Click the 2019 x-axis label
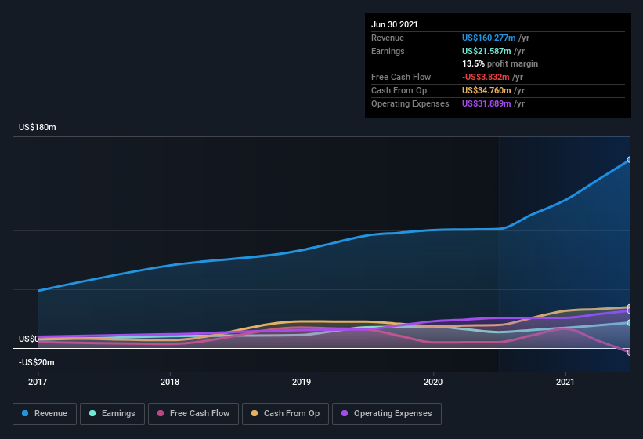The image size is (643, 439). [302, 382]
